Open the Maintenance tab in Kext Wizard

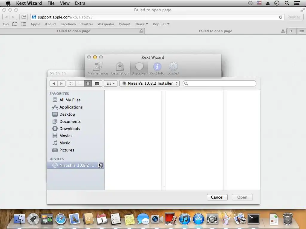point(98,69)
